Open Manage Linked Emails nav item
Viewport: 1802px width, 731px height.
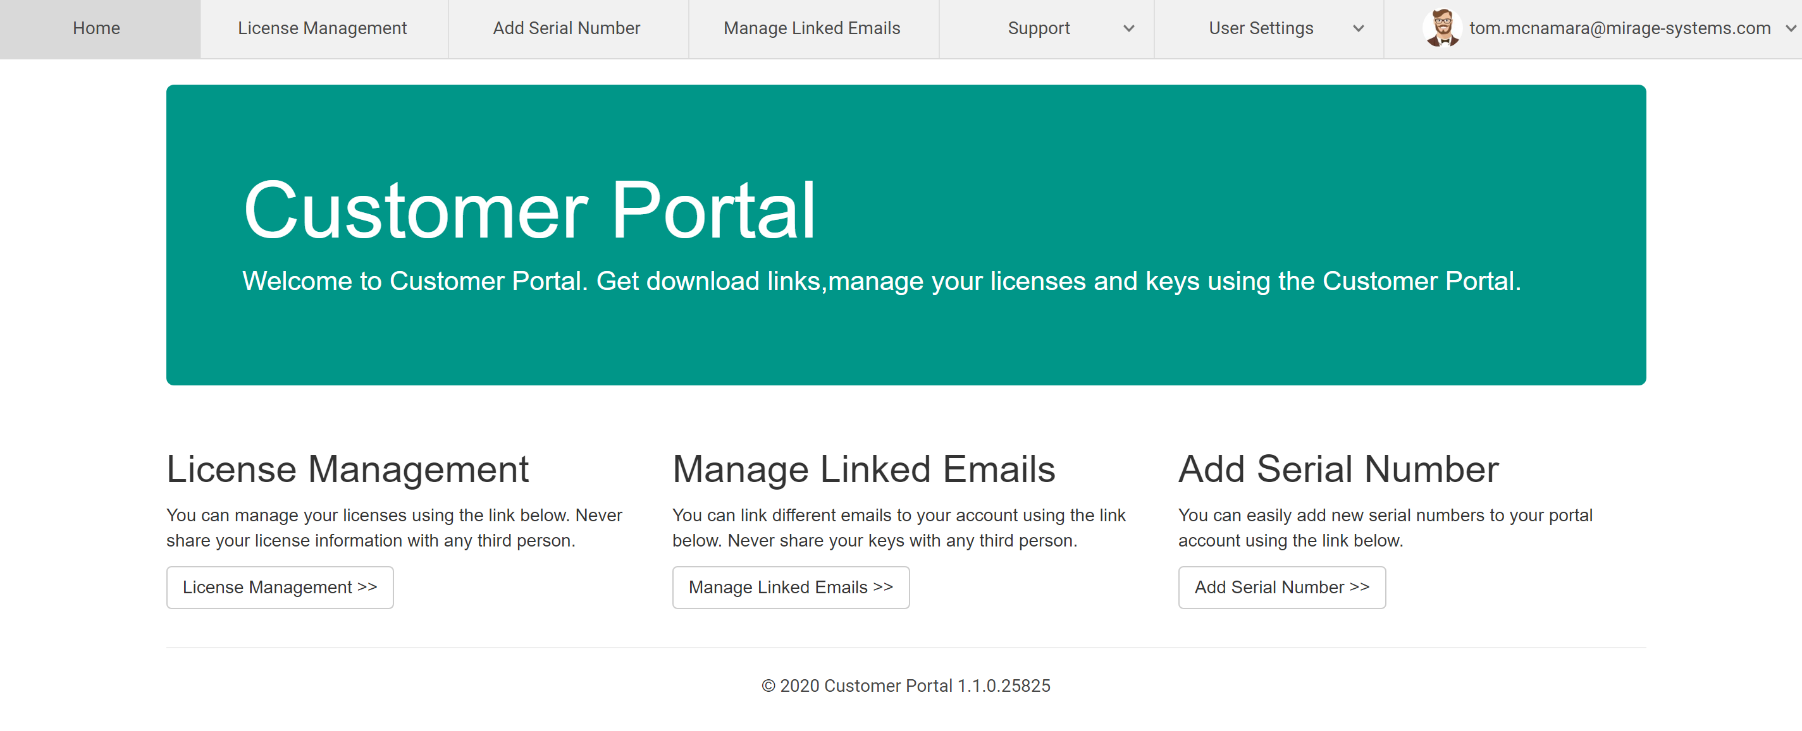[812, 28]
